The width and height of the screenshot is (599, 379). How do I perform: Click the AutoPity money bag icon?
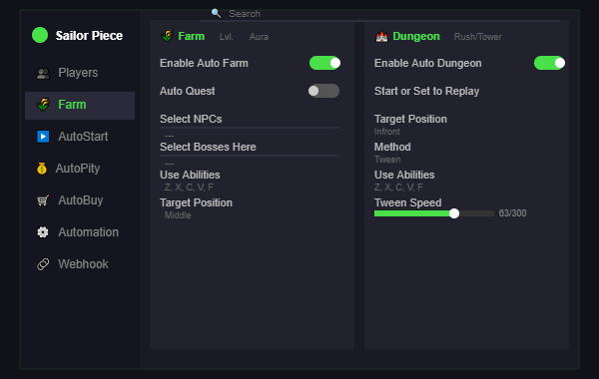point(42,169)
